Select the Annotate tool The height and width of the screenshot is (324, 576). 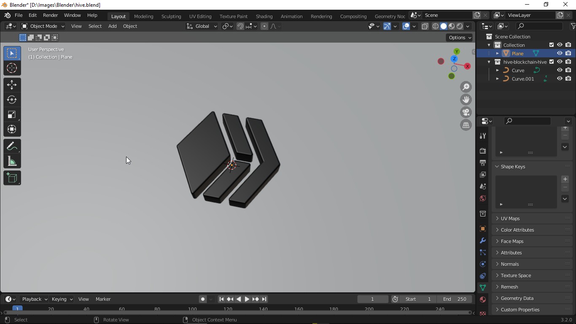click(x=12, y=146)
